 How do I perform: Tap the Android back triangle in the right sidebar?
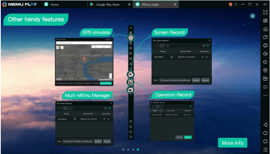tap(265, 125)
